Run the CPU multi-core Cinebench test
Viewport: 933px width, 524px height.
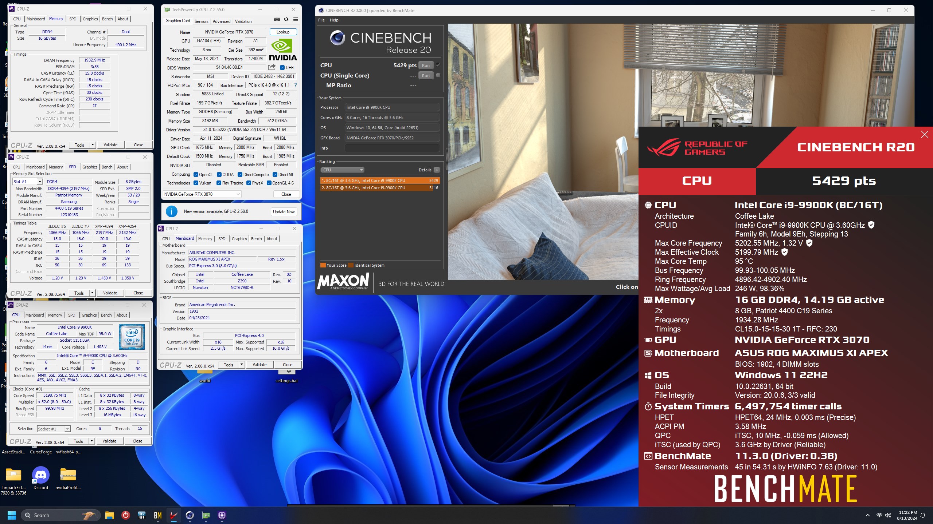(426, 65)
